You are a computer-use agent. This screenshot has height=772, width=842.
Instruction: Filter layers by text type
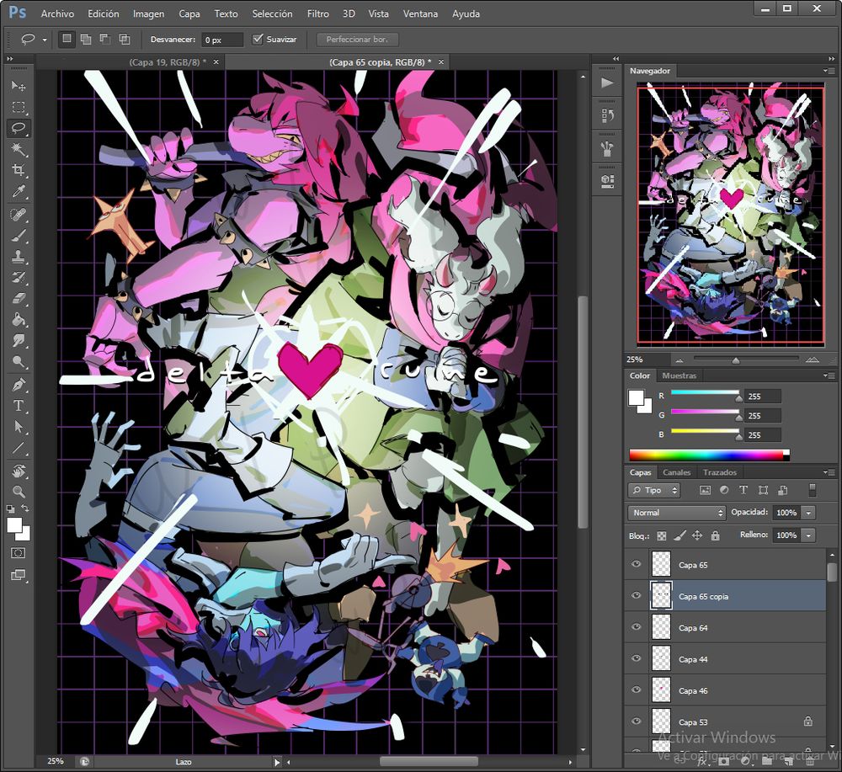click(743, 490)
